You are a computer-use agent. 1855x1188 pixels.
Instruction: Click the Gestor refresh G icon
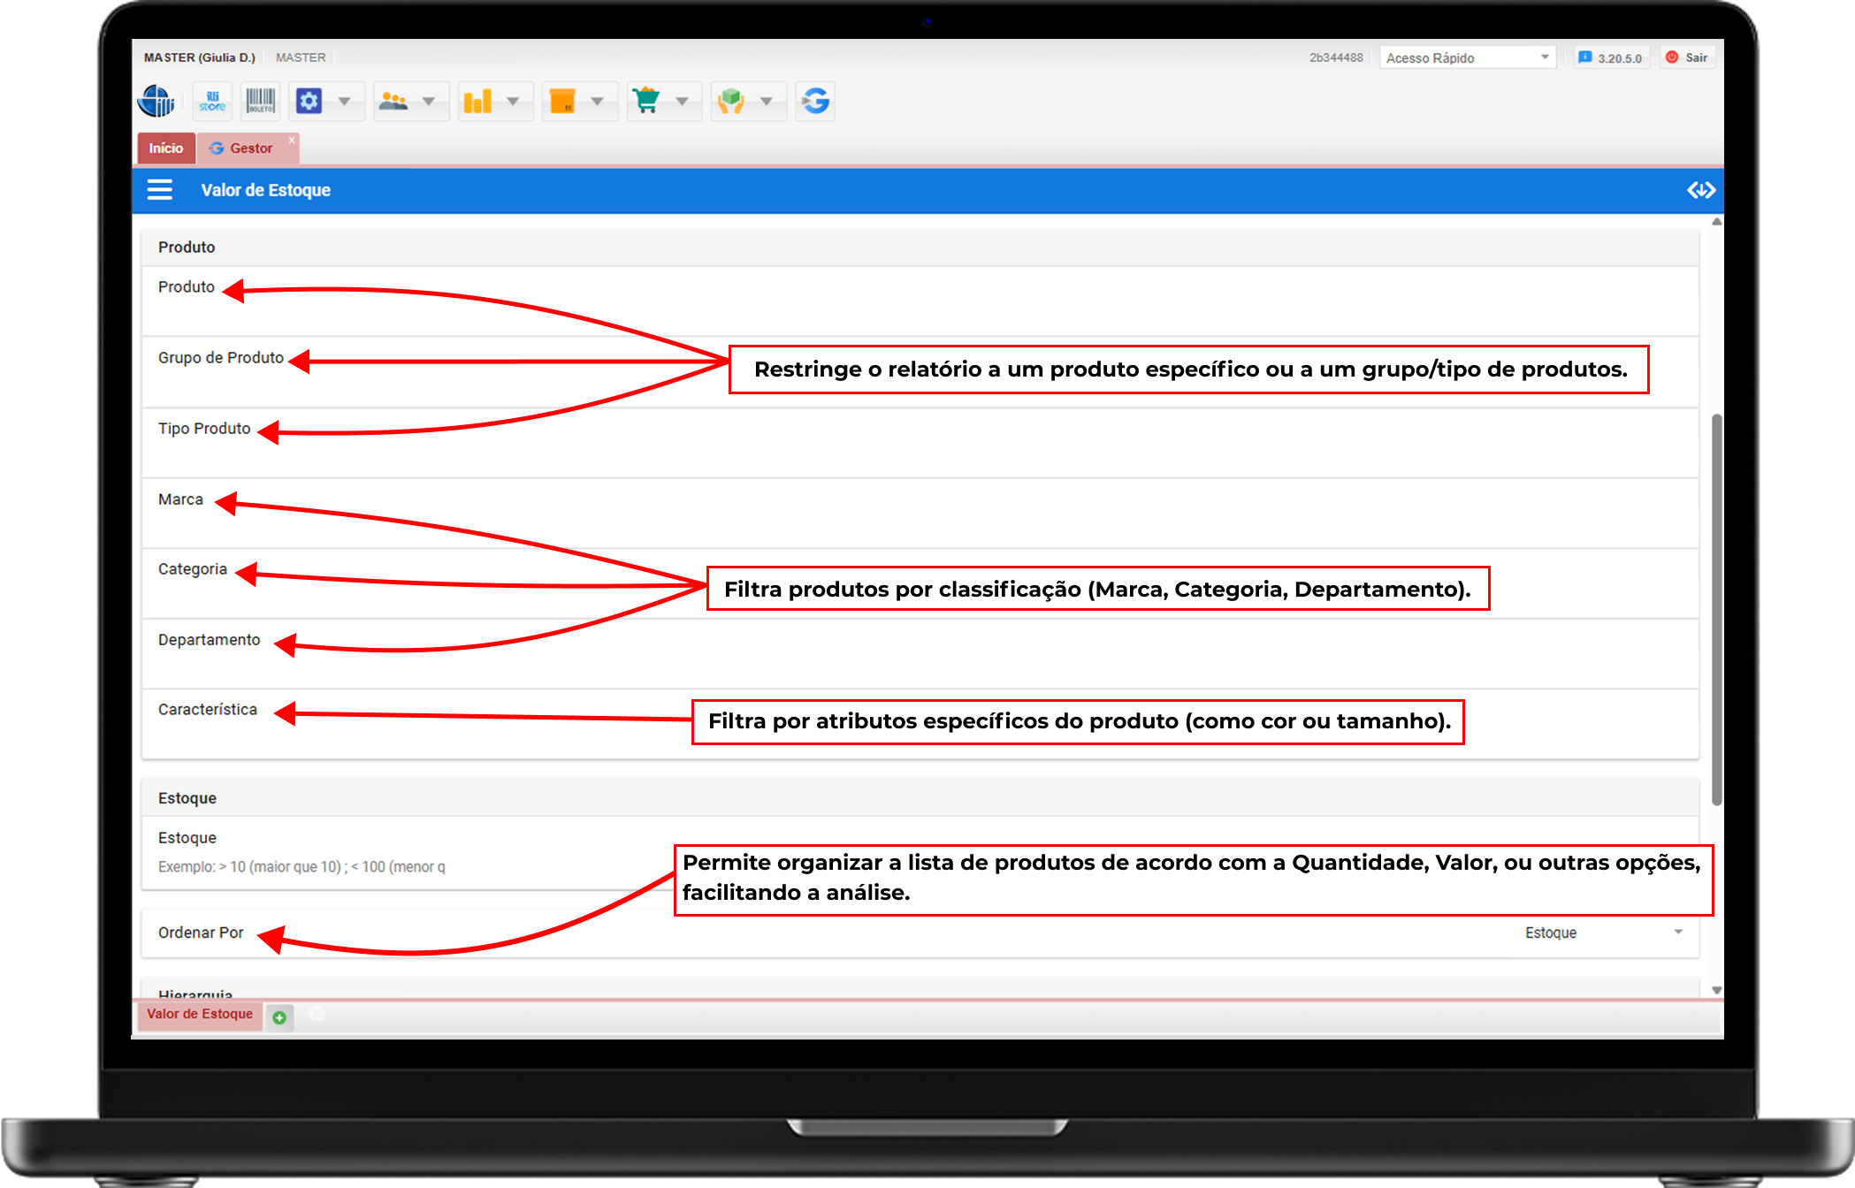(x=815, y=102)
